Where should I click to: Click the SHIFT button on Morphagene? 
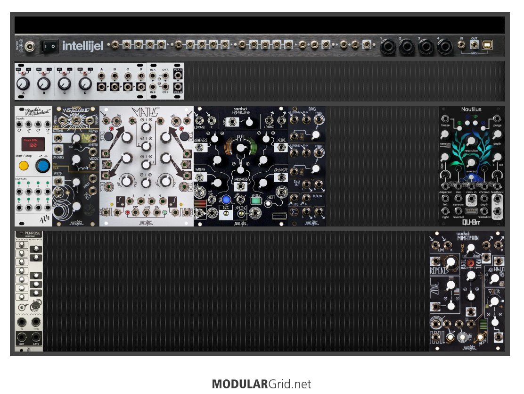268,203
